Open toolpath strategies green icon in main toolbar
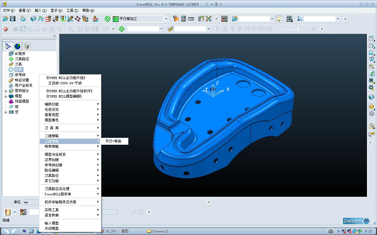 108,19
